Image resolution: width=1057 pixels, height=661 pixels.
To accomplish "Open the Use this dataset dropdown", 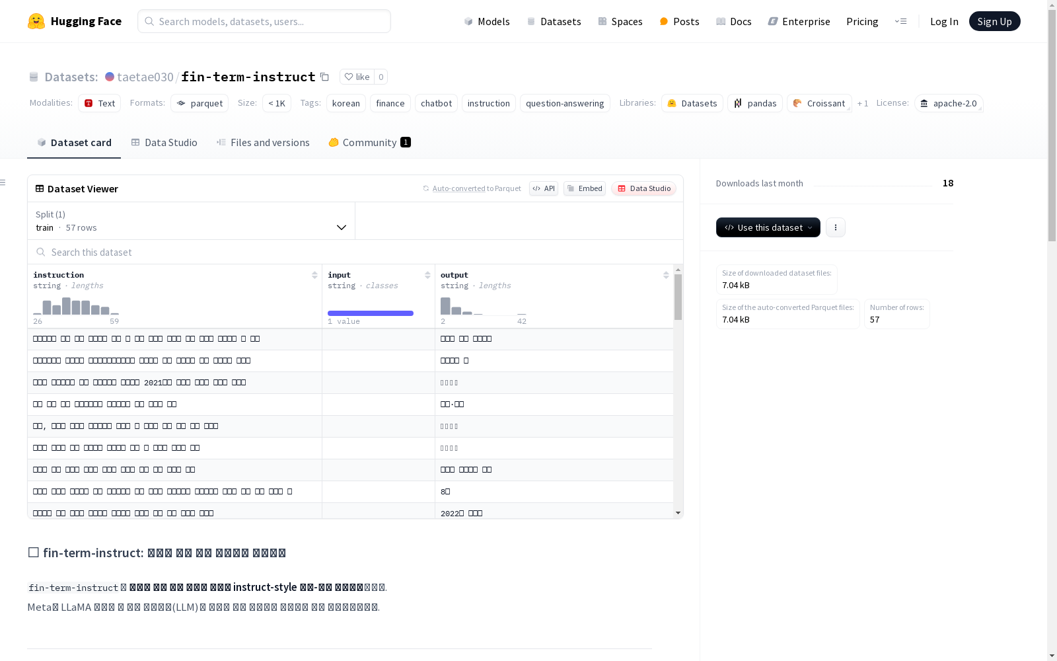I will coord(768,227).
